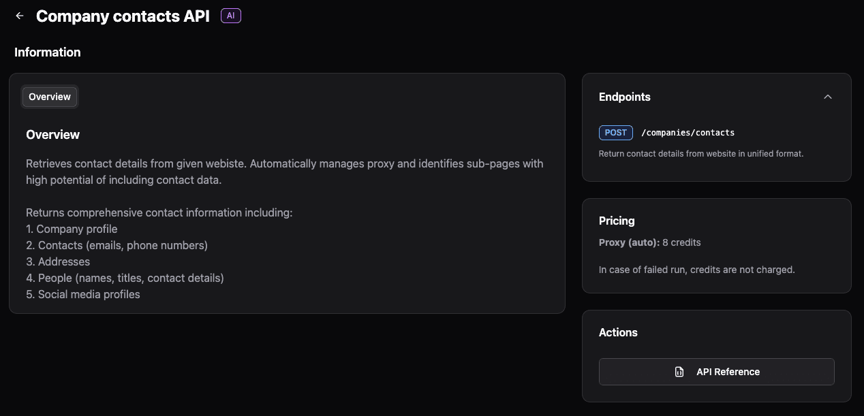Click "In case of failed run" note
The width and height of the screenshot is (864, 416).
click(x=697, y=270)
